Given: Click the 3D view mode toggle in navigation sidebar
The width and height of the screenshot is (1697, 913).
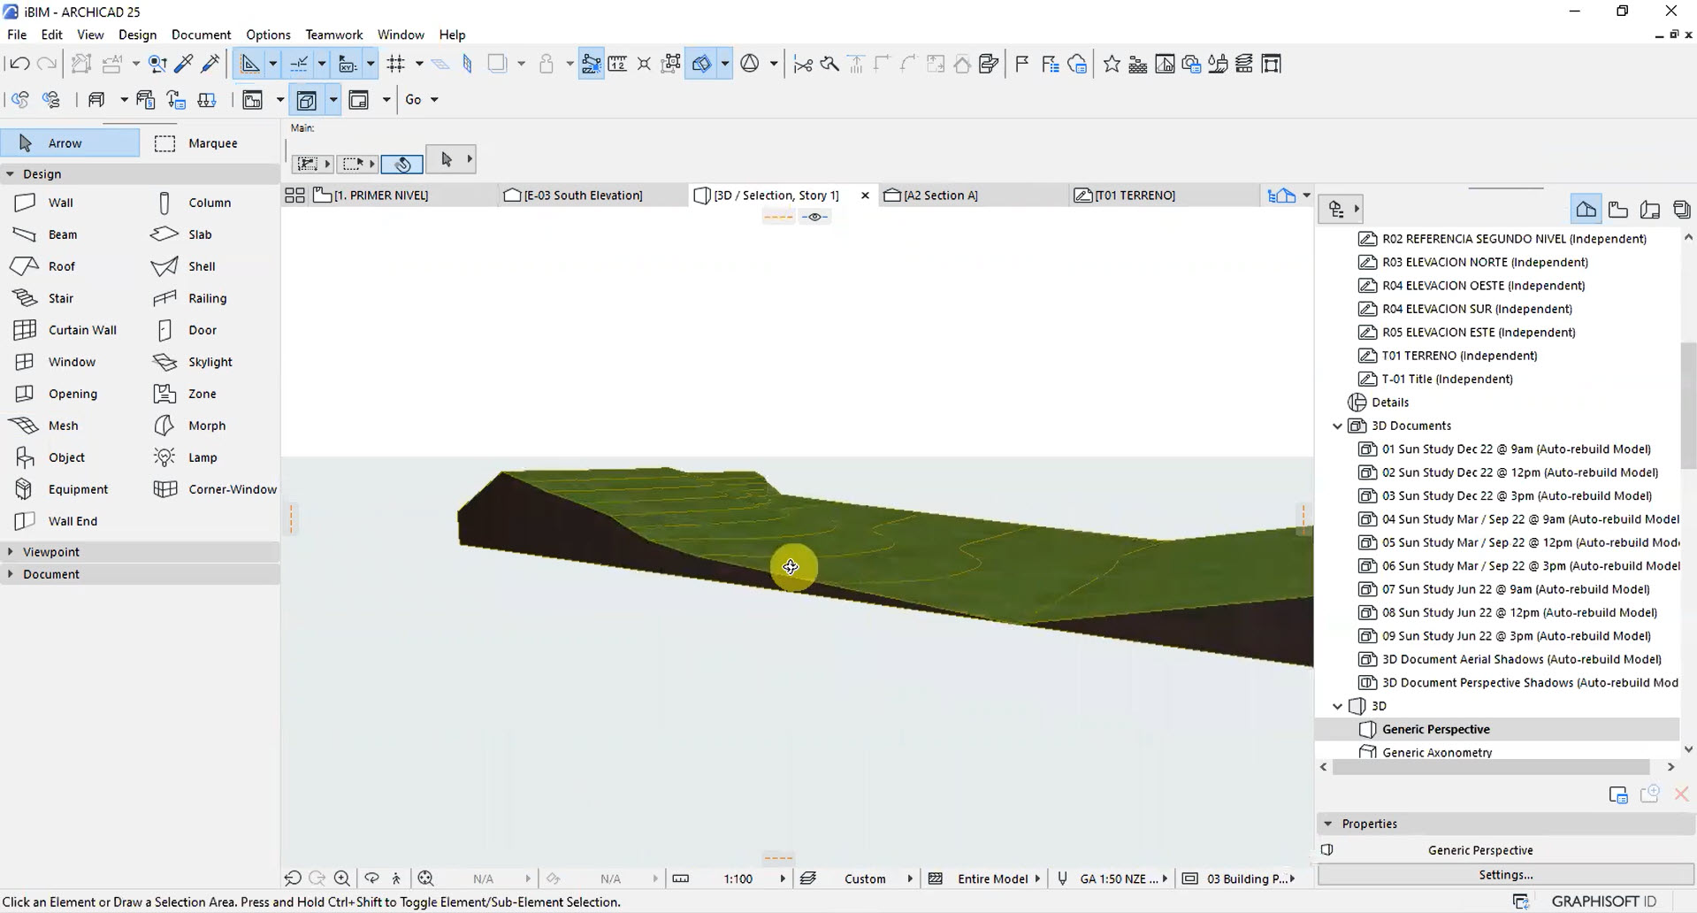Looking at the screenshot, I should click(1586, 209).
